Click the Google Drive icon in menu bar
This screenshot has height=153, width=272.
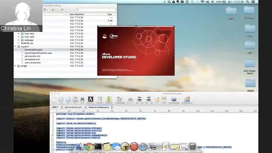(x=173, y=2)
